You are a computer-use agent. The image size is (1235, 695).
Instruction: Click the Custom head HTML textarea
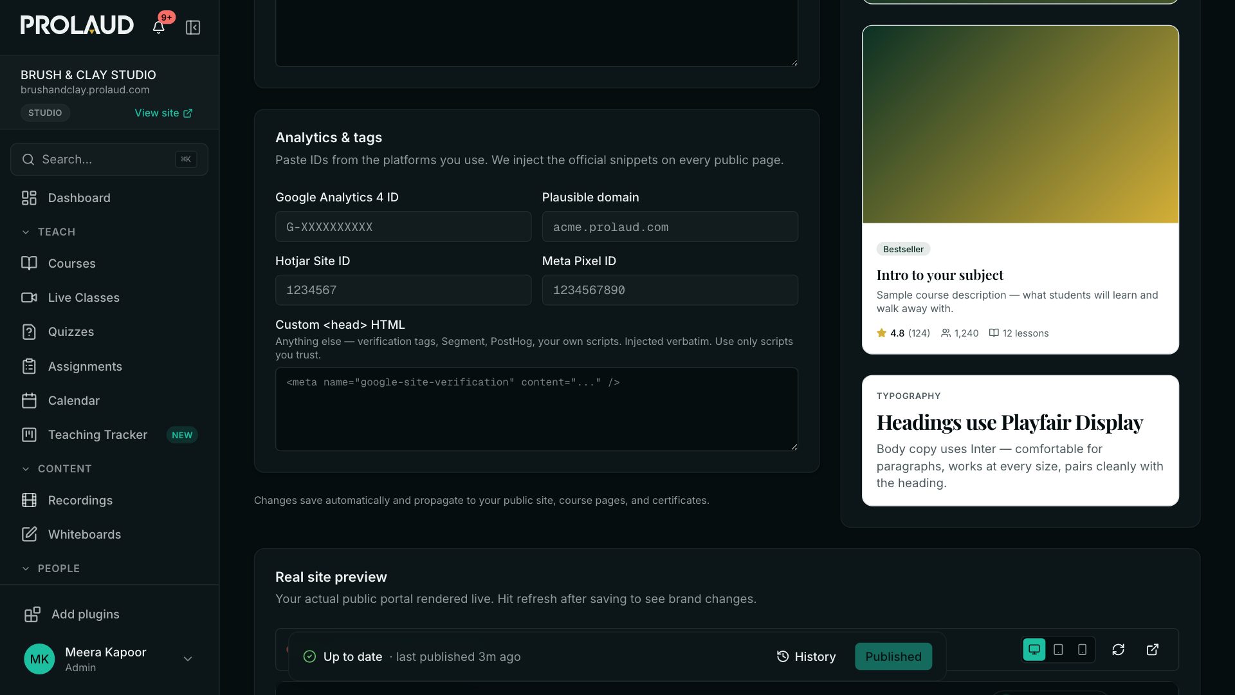(x=536, y=409)
